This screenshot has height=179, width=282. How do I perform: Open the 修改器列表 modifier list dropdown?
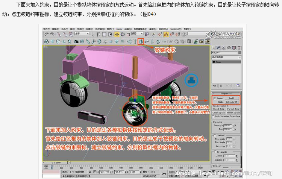pyautogui.click(x=226, y=57)
